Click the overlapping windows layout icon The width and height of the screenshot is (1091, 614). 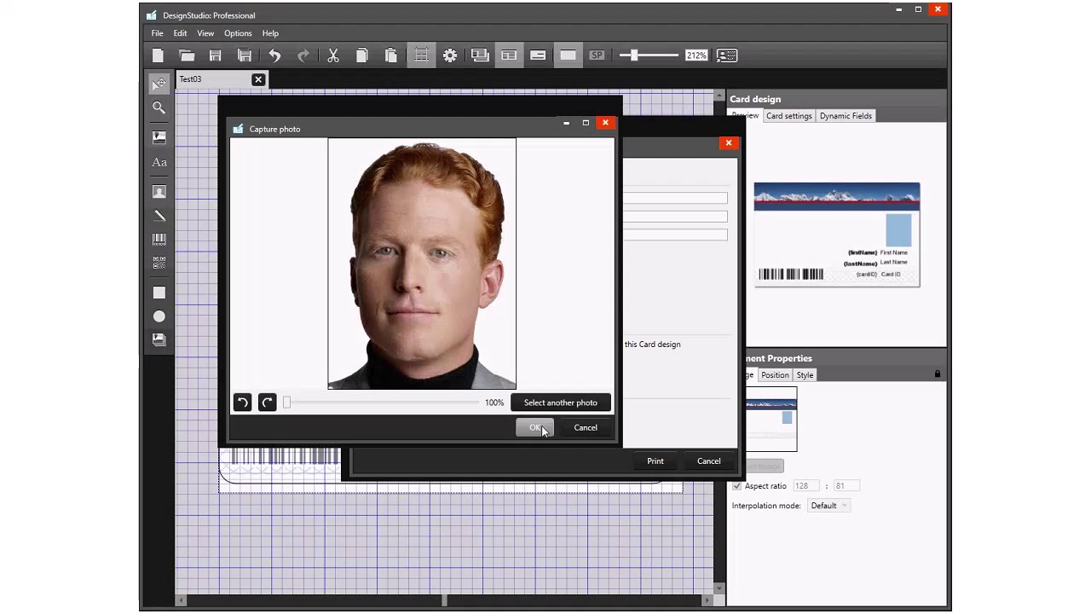480,55
